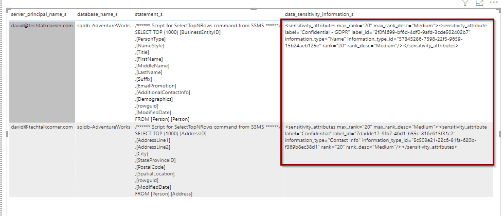Sort by server_principal_name_s column header
Viewport: 503px width, 216px height.
[39, 14]
